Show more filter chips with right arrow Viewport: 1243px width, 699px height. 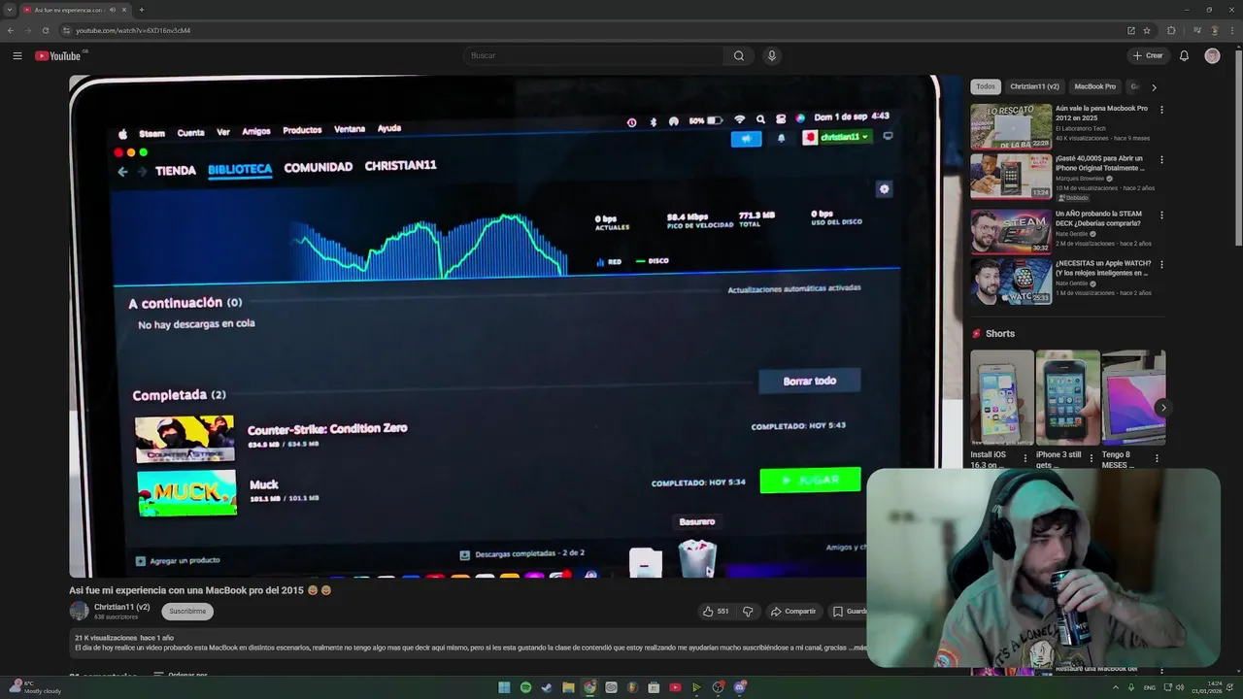[x=1154, y=87]
